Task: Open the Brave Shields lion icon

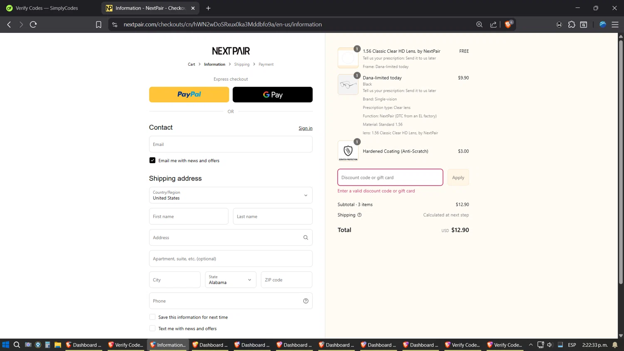Action: coord(508,25)
